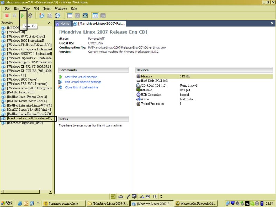276x207 pixels.
Task: Select [Mac-OSX-Tiger-x86_IMG] favorite
Action: click(x=25, y=123)
